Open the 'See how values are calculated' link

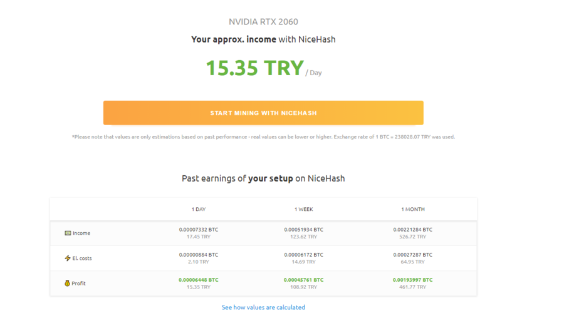(x=263, y=307)
